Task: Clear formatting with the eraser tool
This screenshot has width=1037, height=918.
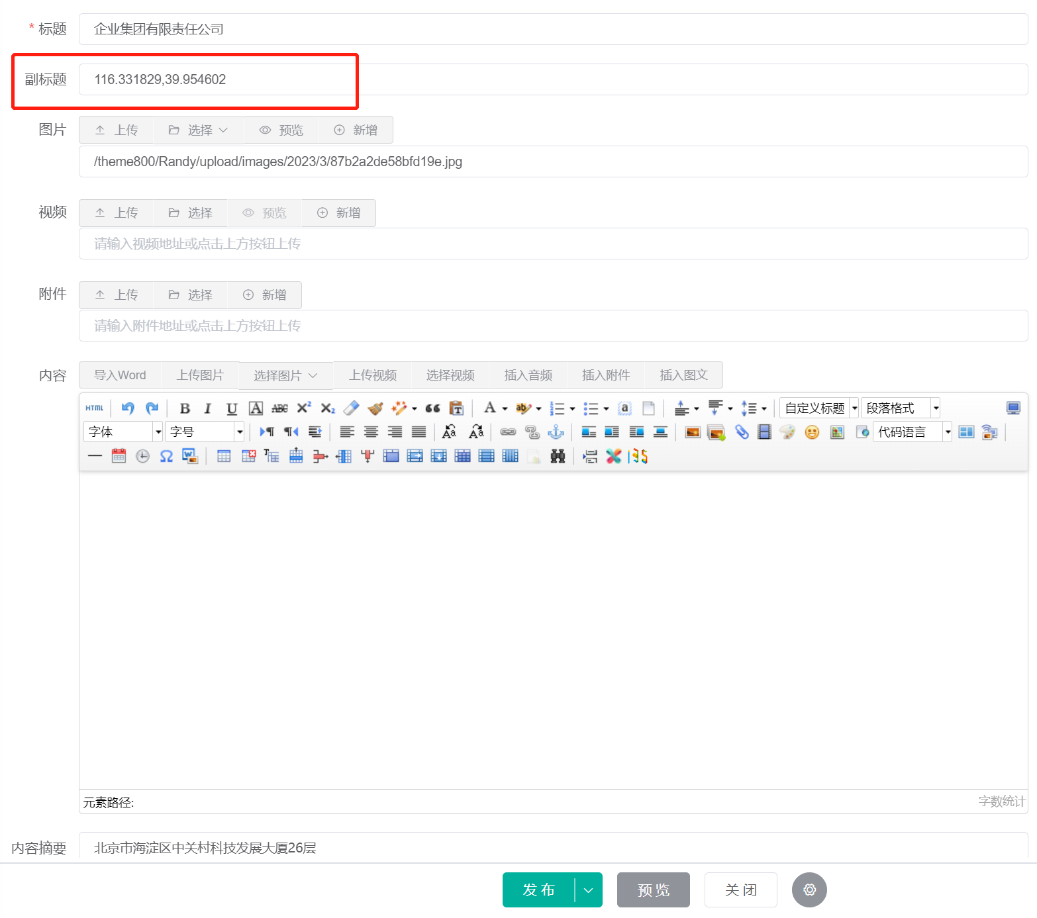Action: tap(351, 408)
